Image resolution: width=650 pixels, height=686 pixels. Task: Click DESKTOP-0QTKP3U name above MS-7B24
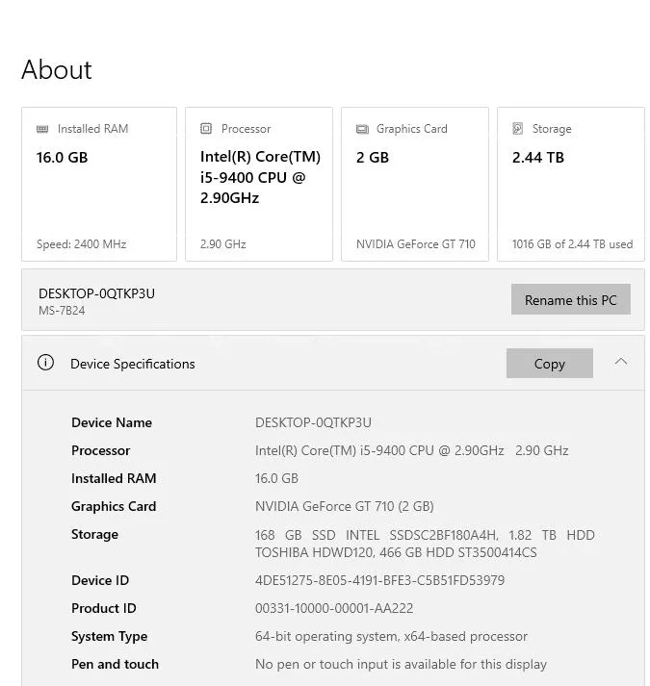(97, 293)
